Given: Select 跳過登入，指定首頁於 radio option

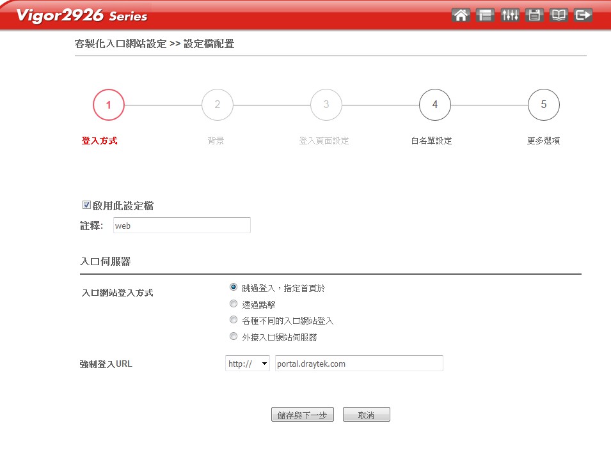Looking at the screenshot, I should point(234,288).
